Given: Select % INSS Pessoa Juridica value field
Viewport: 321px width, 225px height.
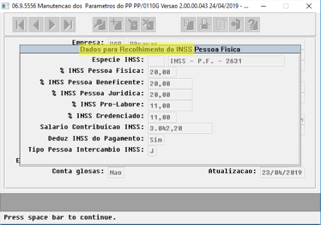Looking at the screenshot, I should tap(170, 95).
